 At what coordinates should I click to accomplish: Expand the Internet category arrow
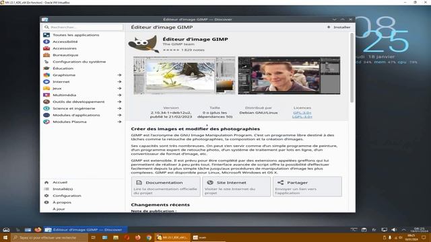[x=119, y=82]
